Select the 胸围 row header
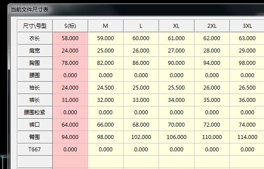The width and height of the screenshot is (264, 169). tap(35, 63)
